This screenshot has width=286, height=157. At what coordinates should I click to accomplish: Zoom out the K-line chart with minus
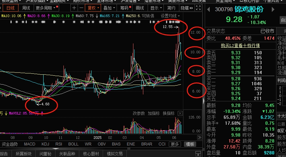click(x=82, y=8)
